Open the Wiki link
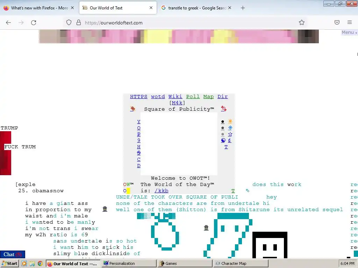 click(x=175, y=97)
